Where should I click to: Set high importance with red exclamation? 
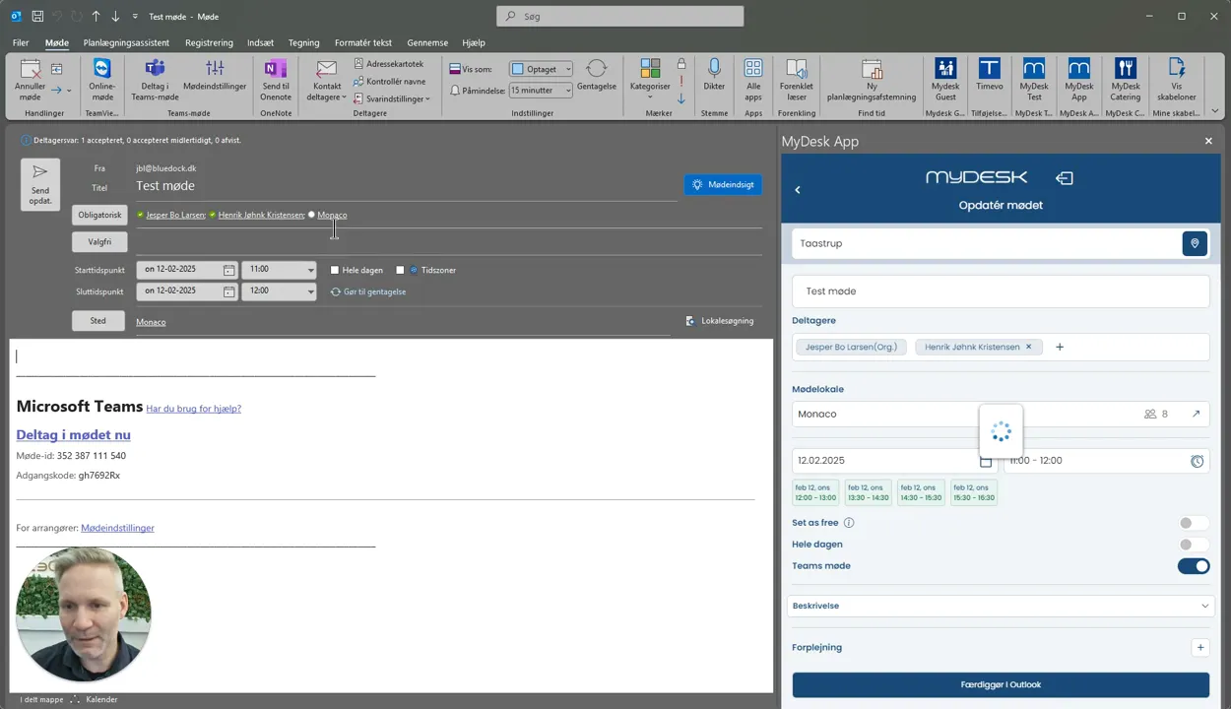click(x=680, y=82)
